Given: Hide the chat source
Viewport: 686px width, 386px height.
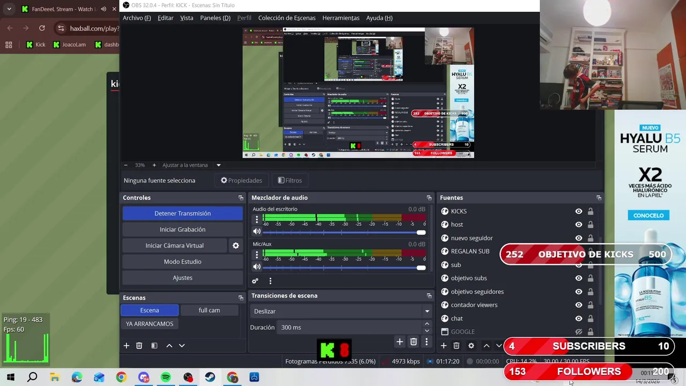Looking at the screenshot, I should (579, 318).
